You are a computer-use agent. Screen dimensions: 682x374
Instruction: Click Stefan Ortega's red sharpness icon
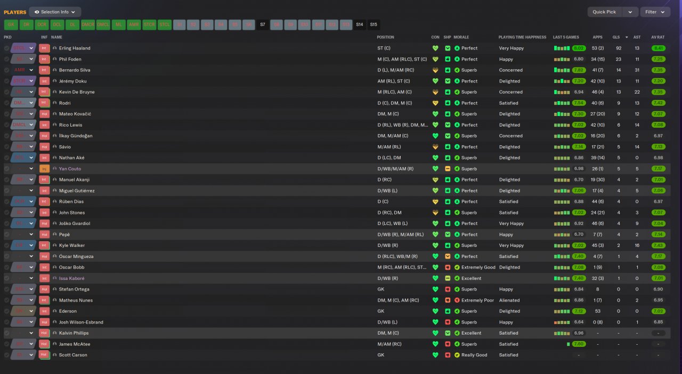[448, 289]
